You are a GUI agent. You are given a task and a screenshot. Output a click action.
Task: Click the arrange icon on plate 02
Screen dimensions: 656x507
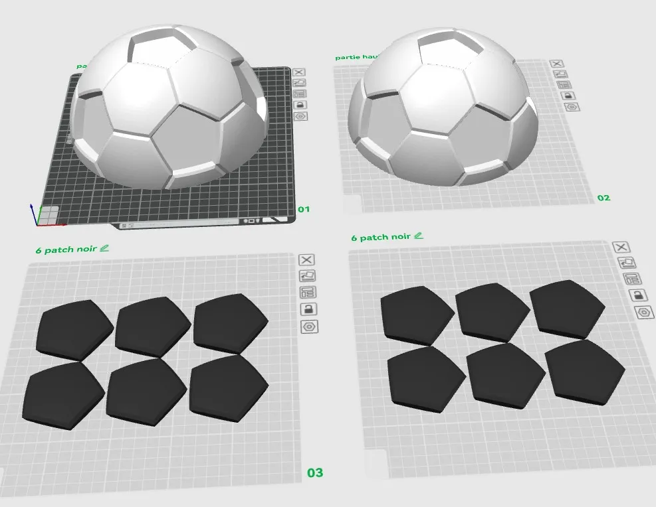(x=561, y=74)
